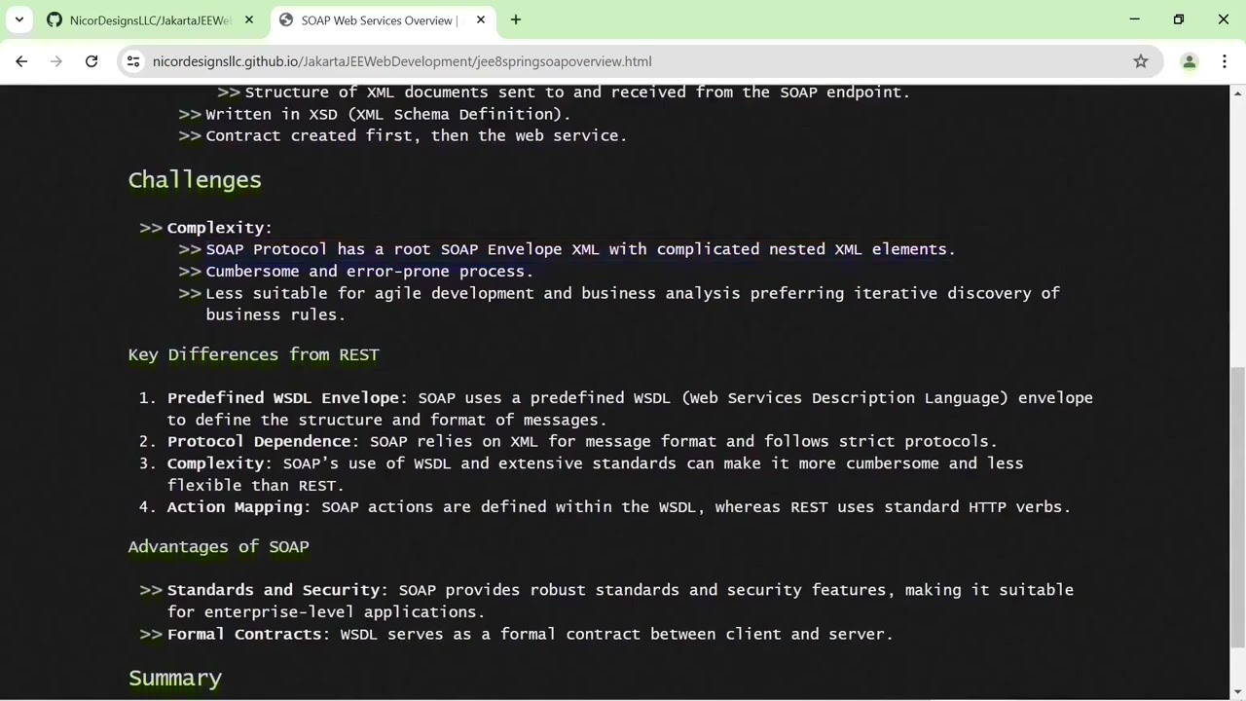This screenshot has width=1246, height=701.
Task: Open the Chrome profile menu
Action: tap(1190, 61)
